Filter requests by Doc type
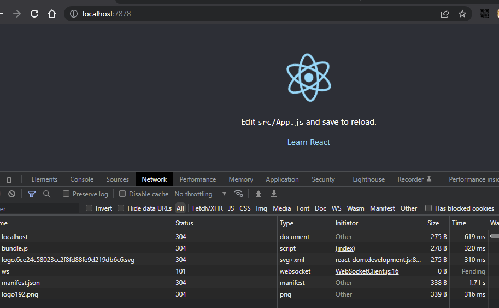This screenshot has width=499, height=308. point(320,208)
